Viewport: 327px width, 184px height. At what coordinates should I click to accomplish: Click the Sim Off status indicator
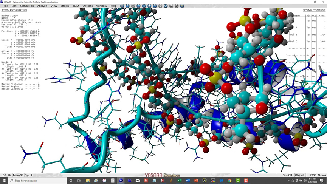tap(287, 175)
